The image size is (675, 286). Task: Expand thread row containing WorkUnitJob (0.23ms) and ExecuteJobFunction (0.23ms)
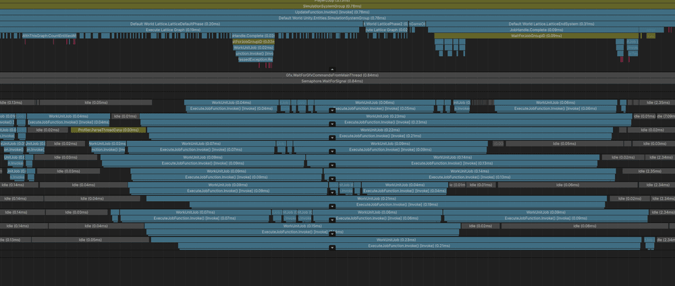point(332,124)
